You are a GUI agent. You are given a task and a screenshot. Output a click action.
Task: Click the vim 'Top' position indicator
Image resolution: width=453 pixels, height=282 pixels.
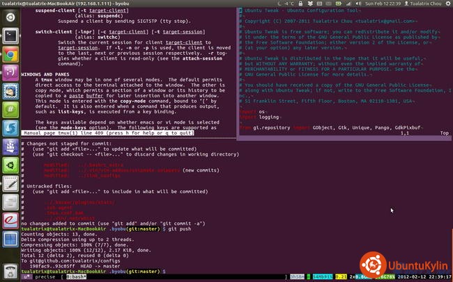tap(445, 133)
